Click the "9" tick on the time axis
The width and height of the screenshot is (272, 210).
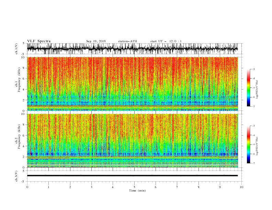click(x=220, y=187)
